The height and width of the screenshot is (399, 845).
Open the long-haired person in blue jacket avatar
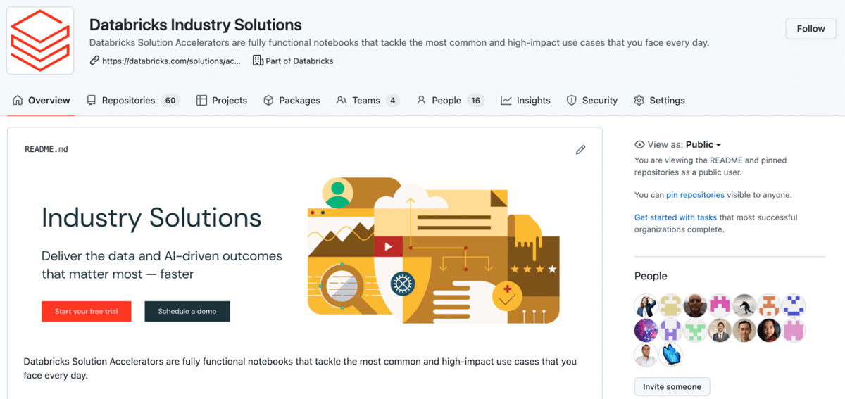point(646,306)
